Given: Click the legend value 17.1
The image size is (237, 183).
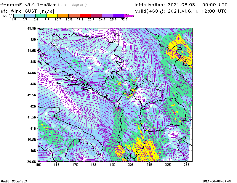Looking at the screenshot, I should [x=80, y=19].
